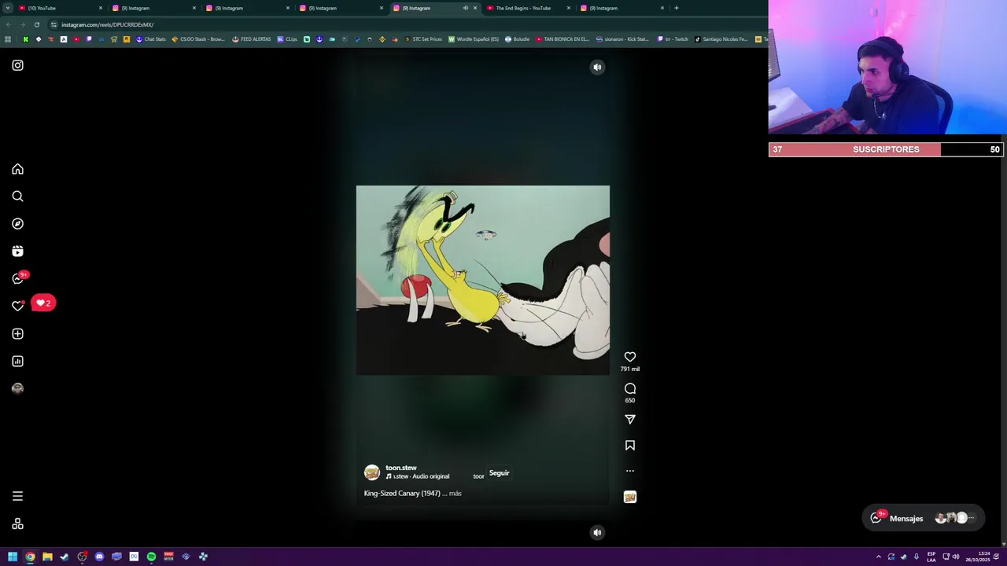This screenshot has width=1007, height=566.
Task: Click page scrollbar down arrow
Action: [x=1003, y=543]
